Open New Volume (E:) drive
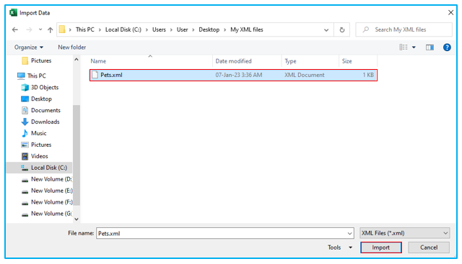The height and width of the screenshot is (264, 462). coord(47,191)
